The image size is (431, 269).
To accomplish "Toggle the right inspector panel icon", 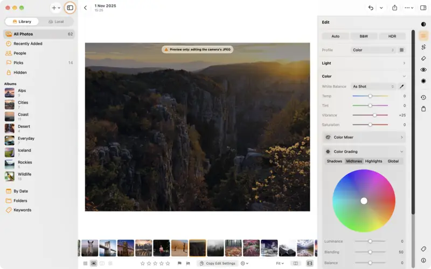I will tap(423, 8).
